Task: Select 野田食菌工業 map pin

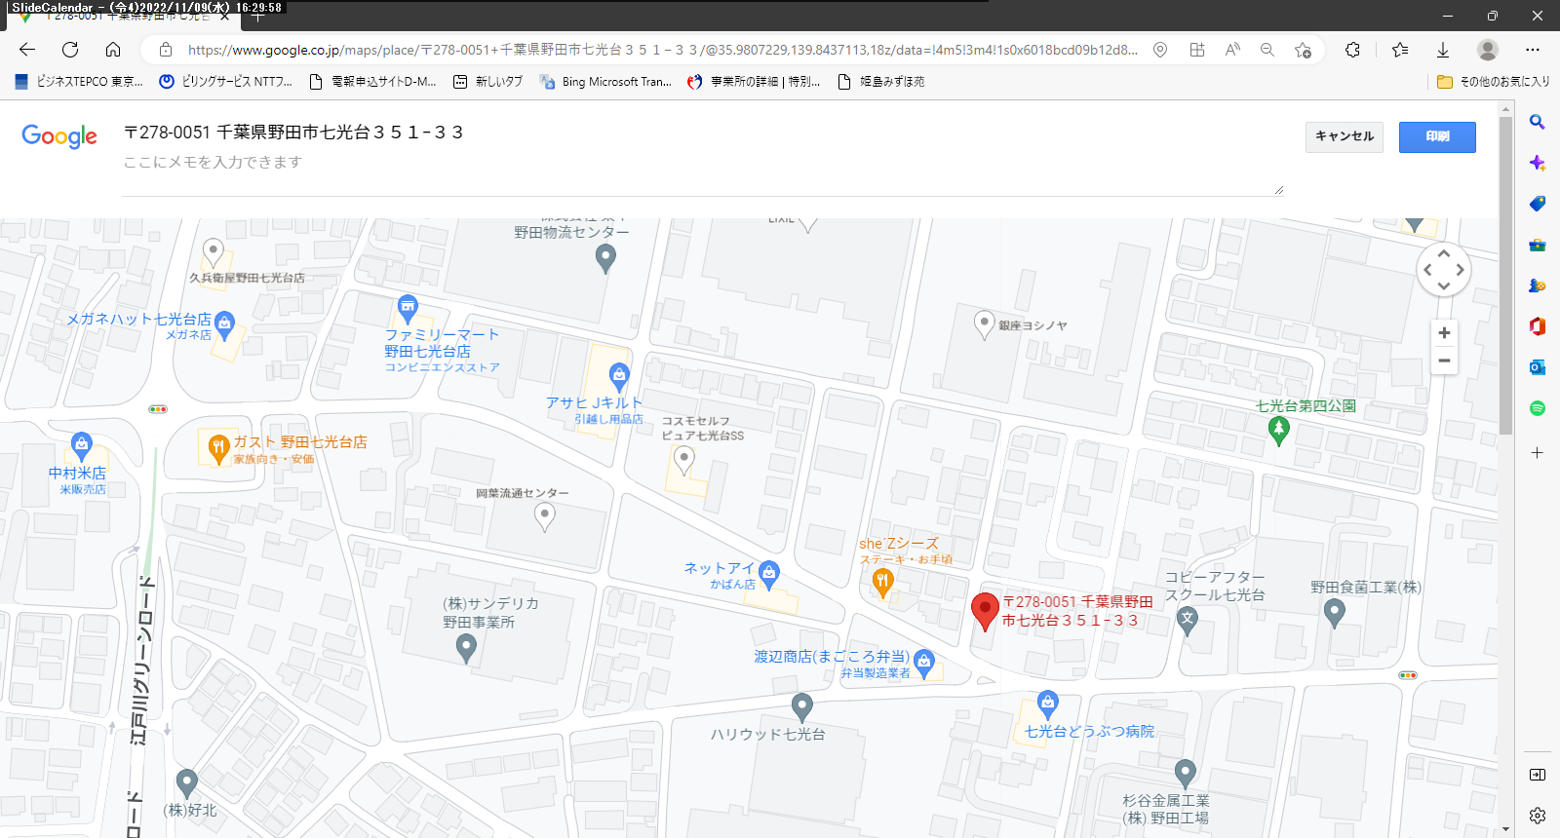Action: [1335, 613]
